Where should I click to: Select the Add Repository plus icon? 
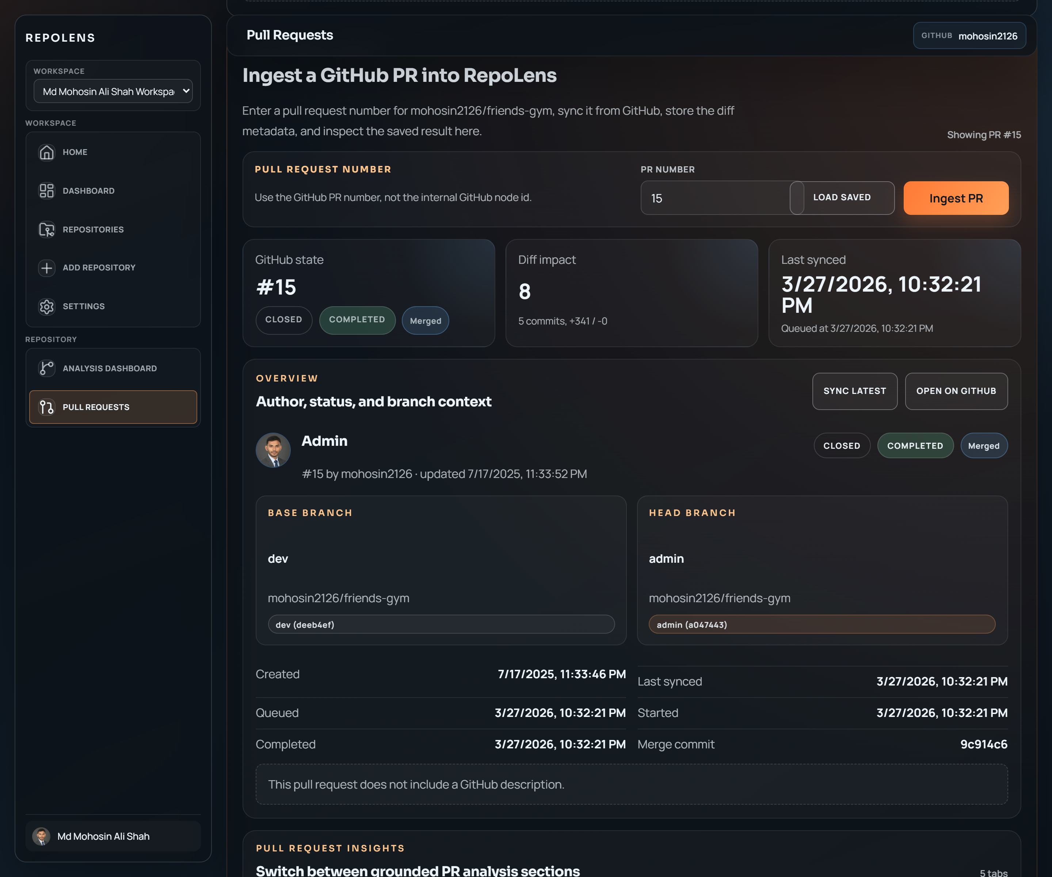pyautogui.click(x=47, y=267)
